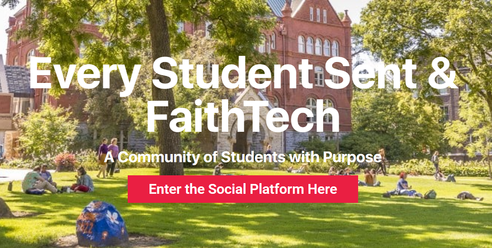Click the red-haired student sitting on the lawn
The width and height of the screenshot is (492, 248).
click(403, 185)
